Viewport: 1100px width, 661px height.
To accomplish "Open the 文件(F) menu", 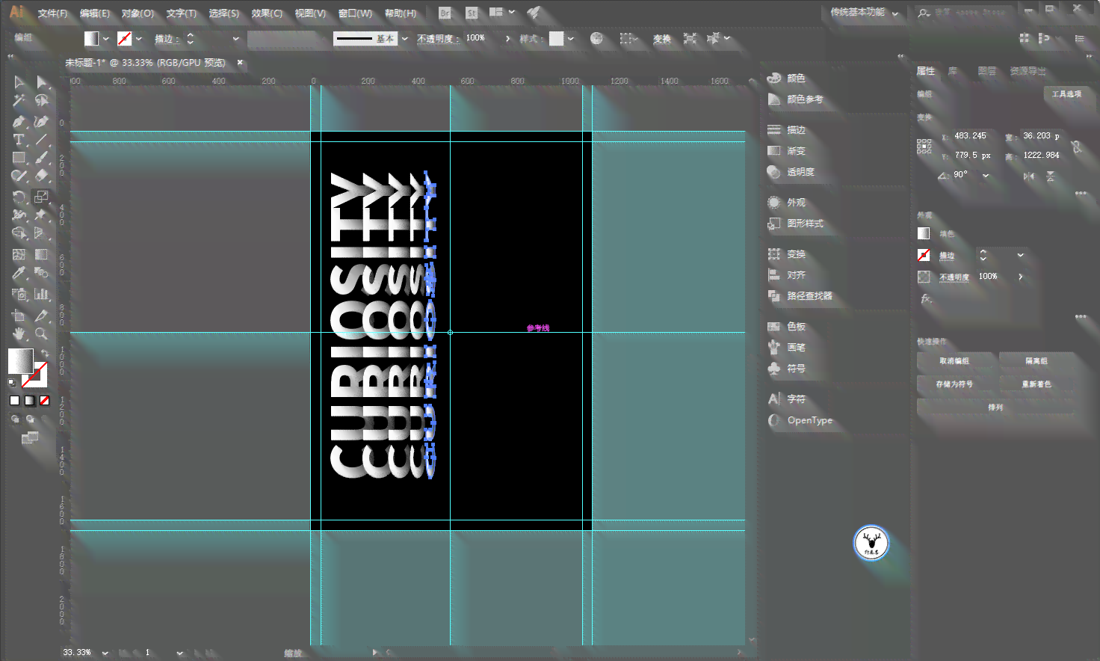I will tap(52, 13).
